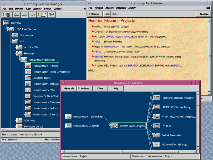Click the binoculars search icon in Session Manager

coord(7,15)
